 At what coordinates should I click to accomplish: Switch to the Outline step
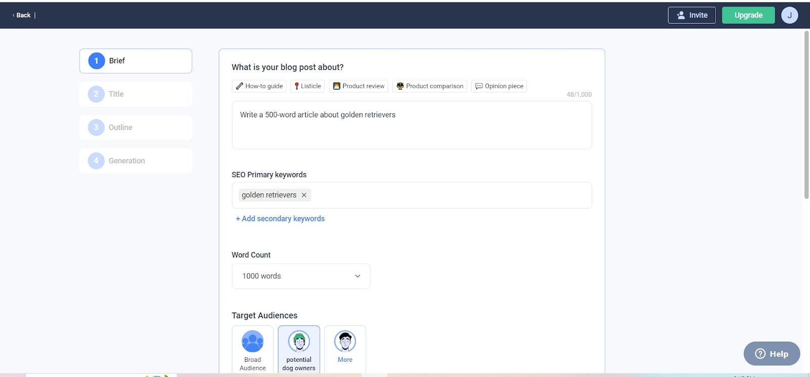click(136, 128)
